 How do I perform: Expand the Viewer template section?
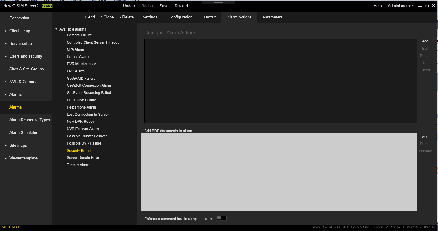pyautogui.click(x=6, y=158)
